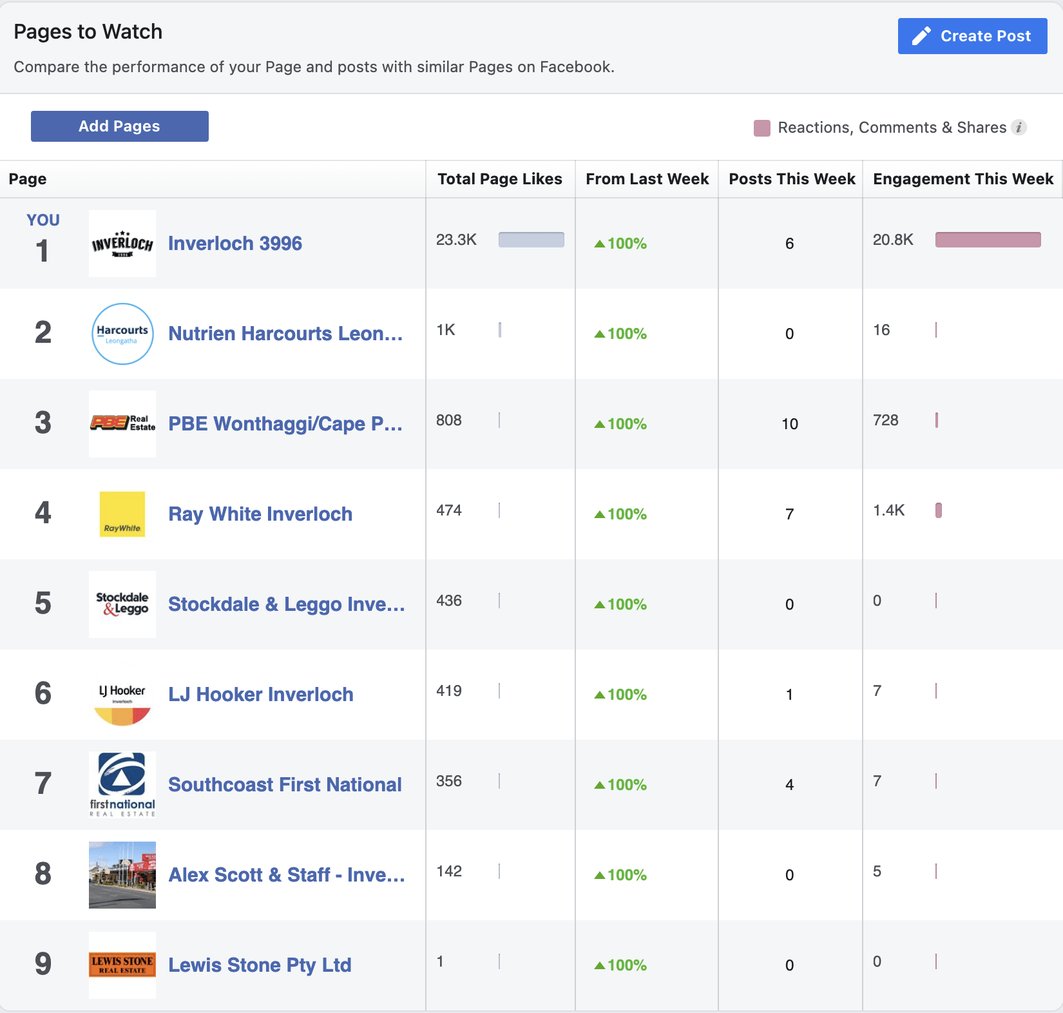Click the pink Reactions legend swatch
The width and height of the screenshot is (1063, 1013).
click(x=762, y=128)
